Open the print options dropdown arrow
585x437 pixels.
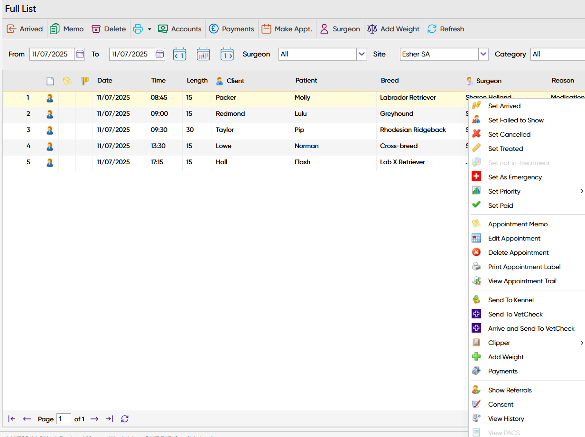pos(149,29)
